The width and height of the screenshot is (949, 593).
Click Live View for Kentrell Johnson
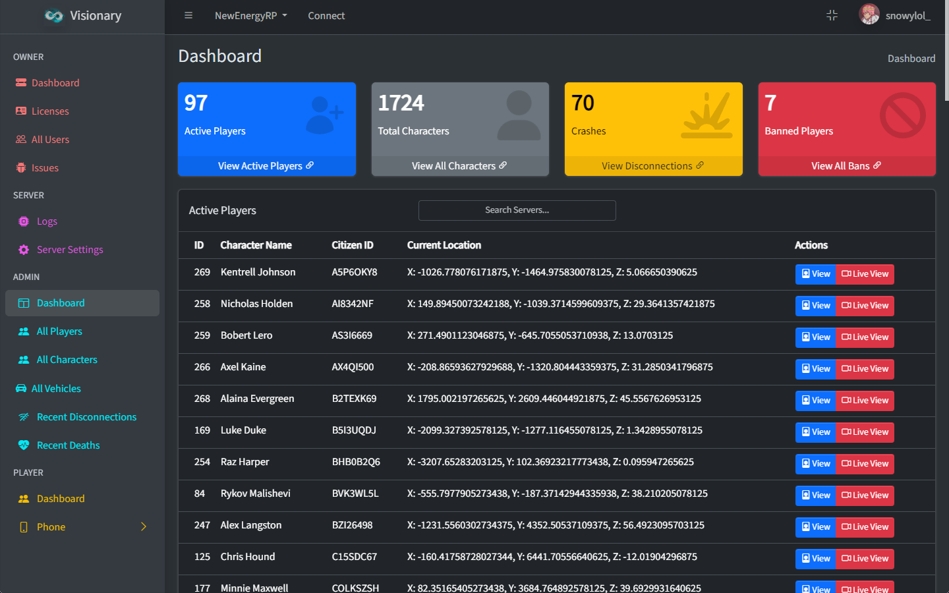coord(865,274)
